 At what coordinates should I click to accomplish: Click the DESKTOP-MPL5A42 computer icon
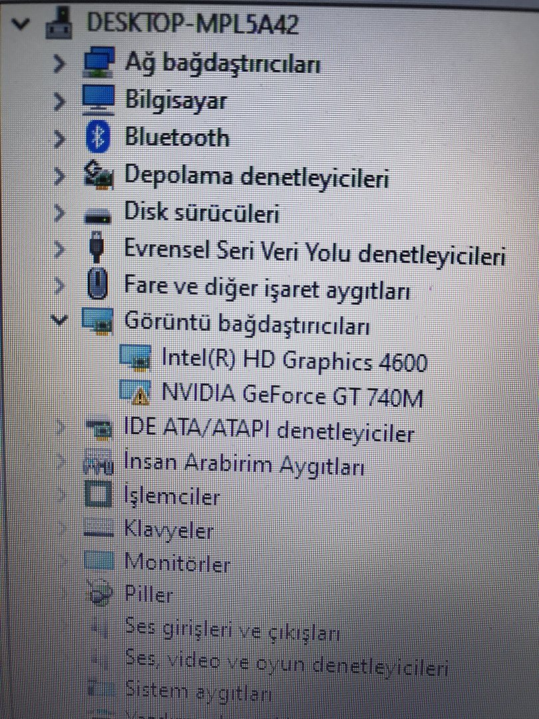point(59,23)
